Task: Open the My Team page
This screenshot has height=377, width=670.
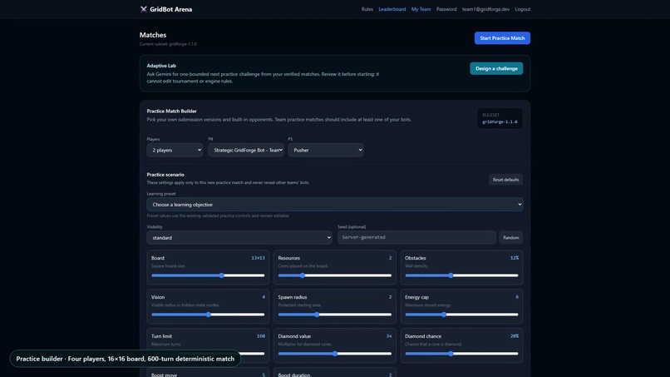Action: 421,9
